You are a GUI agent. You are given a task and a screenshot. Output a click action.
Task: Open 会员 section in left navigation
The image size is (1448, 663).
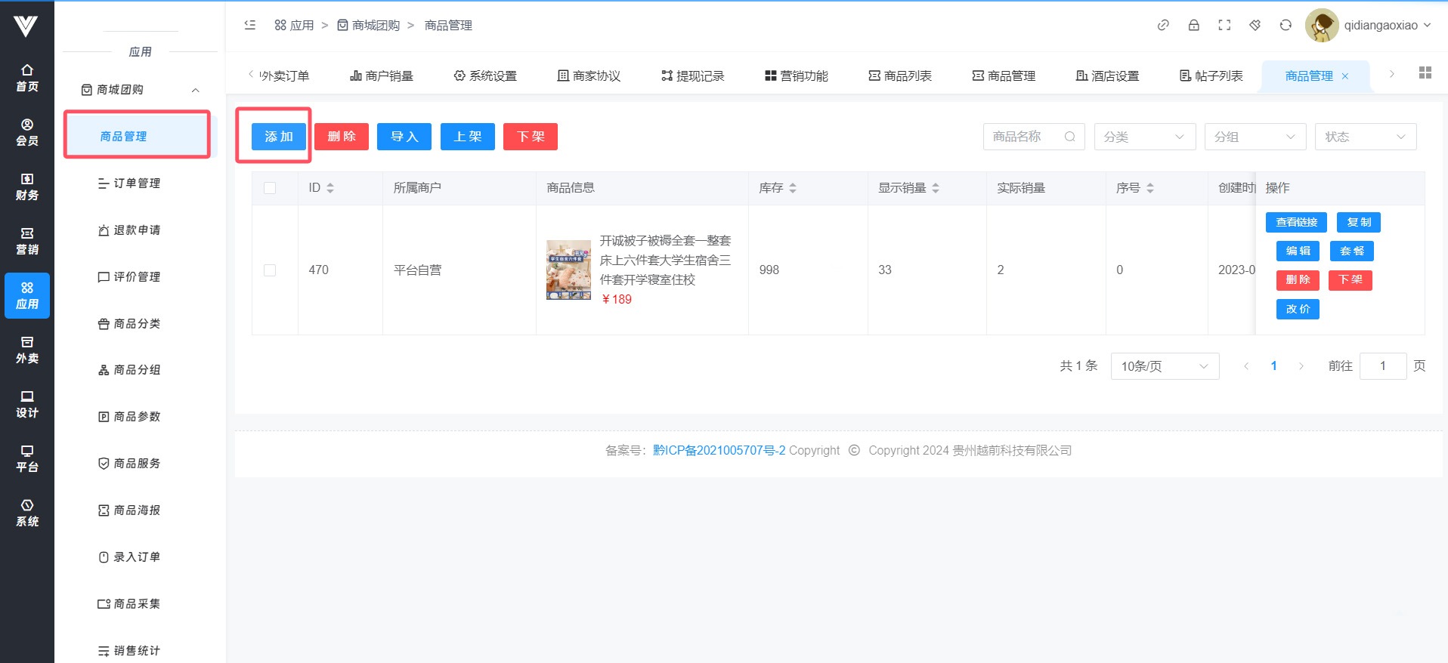(x=27, y=132)
